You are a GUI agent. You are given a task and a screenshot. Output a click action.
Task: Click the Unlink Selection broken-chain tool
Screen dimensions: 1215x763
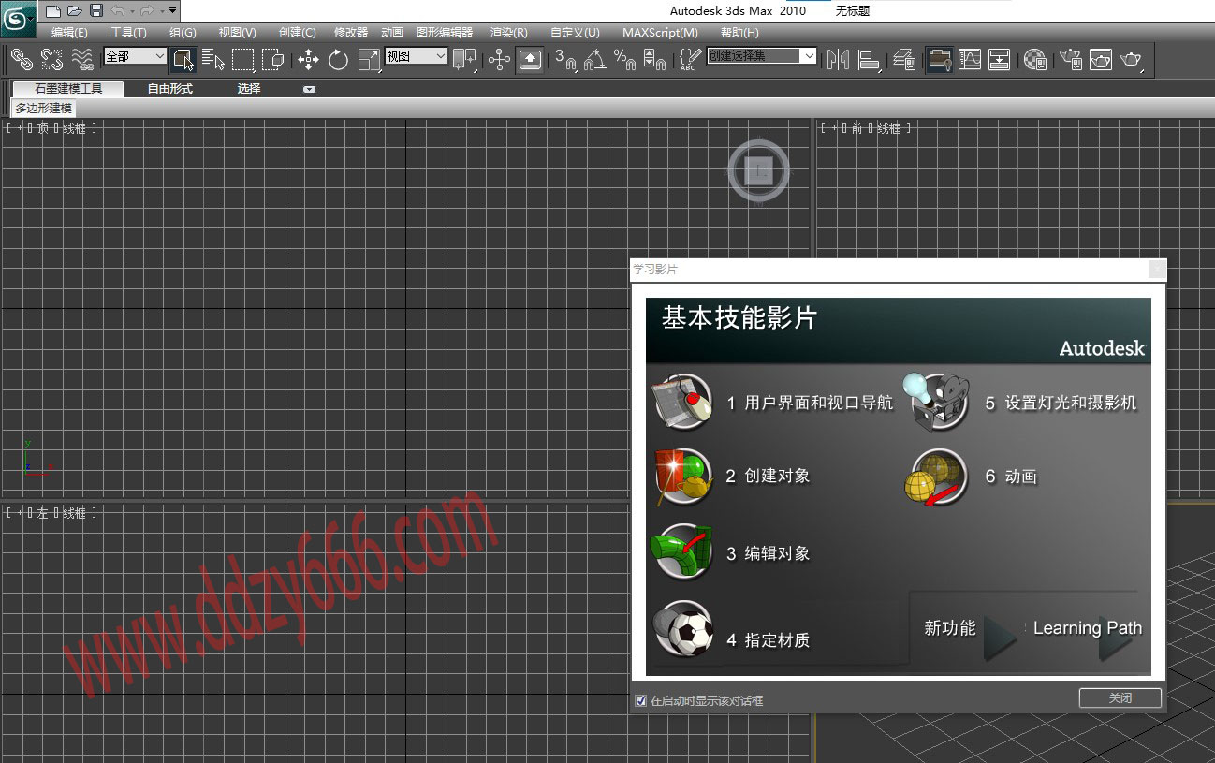tap(52, 60)
